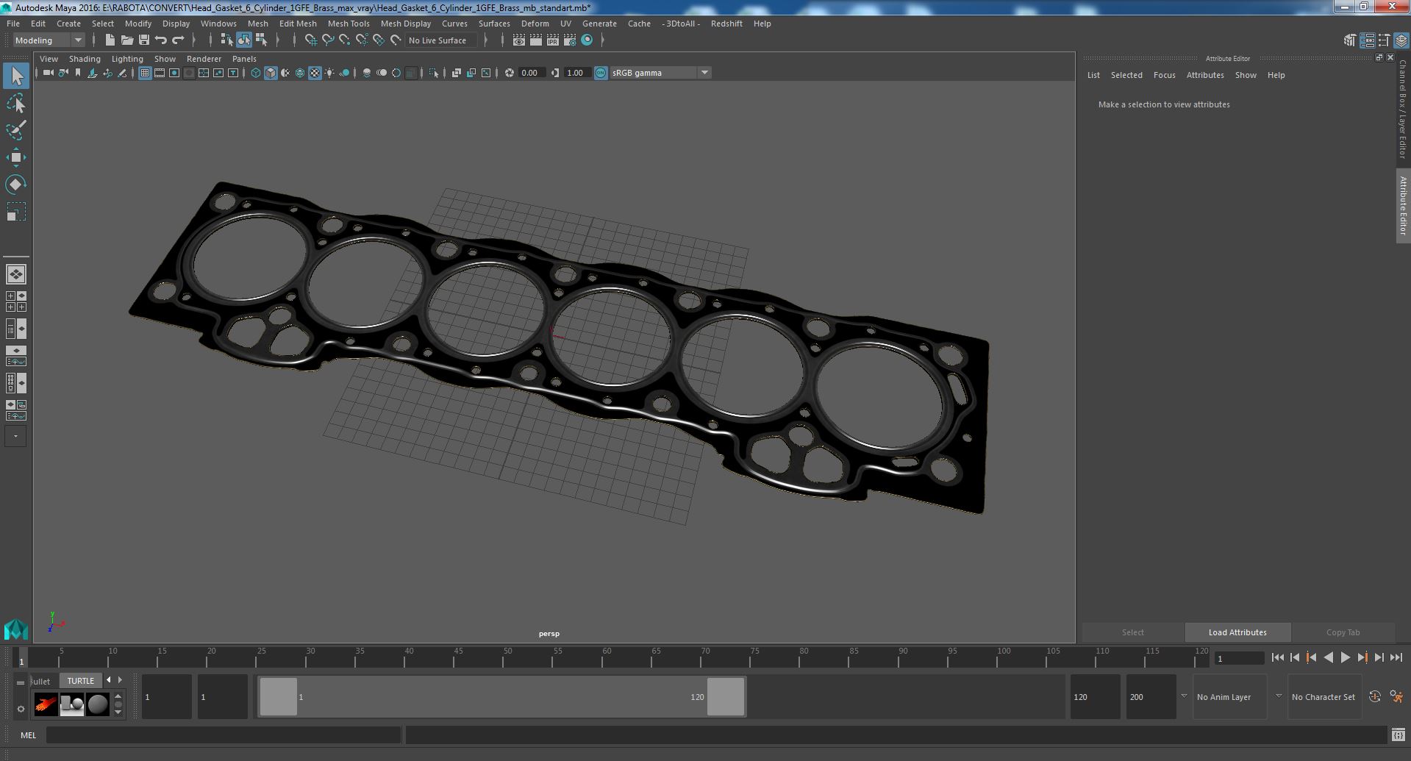
Task: Play the animation forward
Action: [x=1345, y=658]
